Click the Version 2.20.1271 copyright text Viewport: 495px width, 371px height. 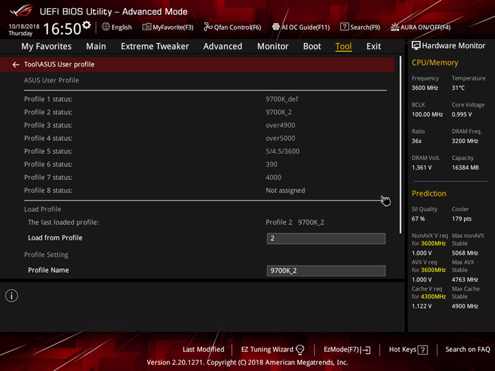(247, 363)
